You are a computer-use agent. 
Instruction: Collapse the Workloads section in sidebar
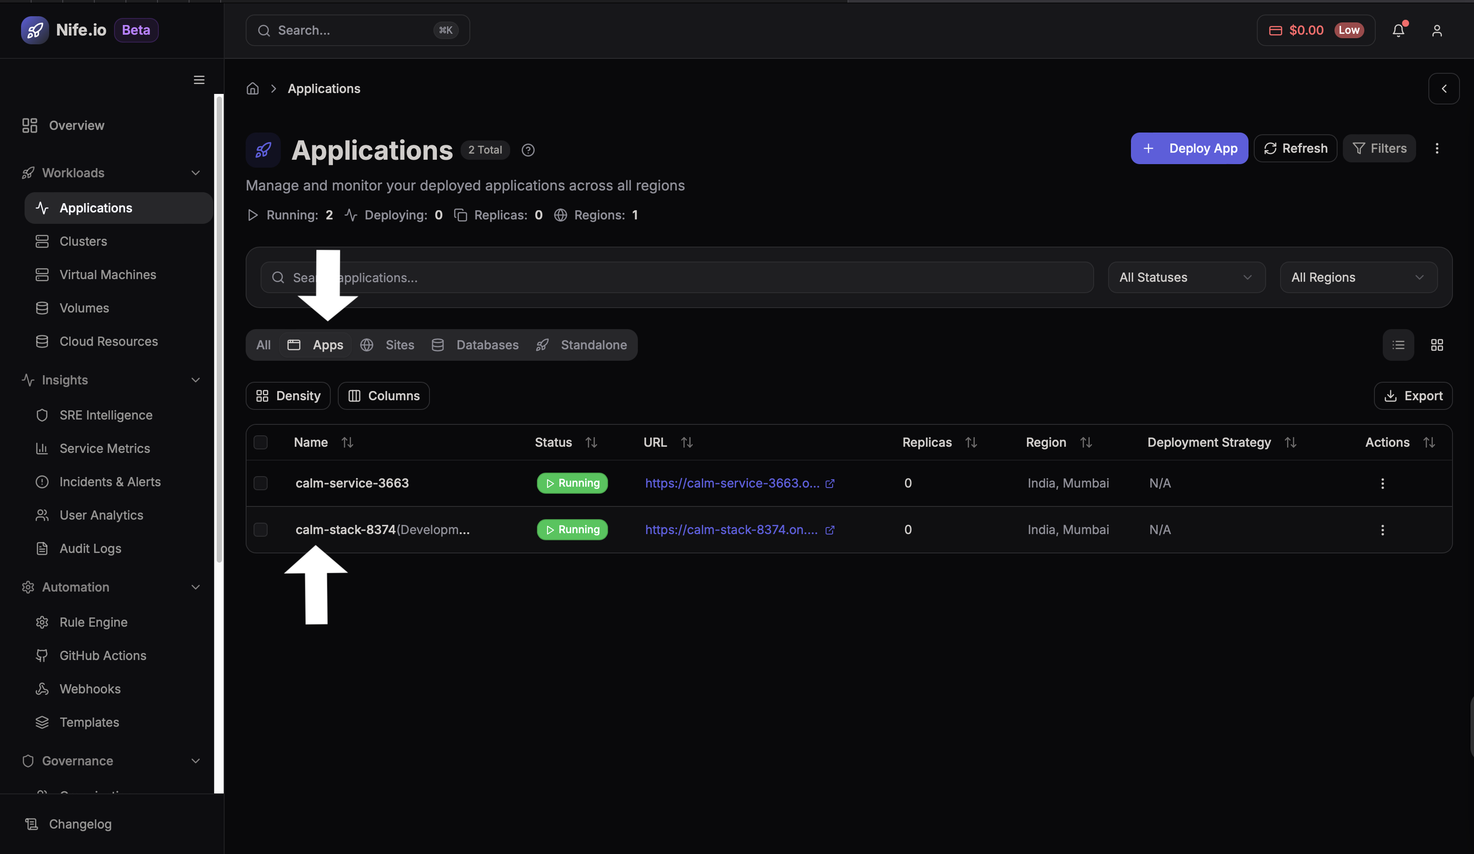[x=195, y=172]
